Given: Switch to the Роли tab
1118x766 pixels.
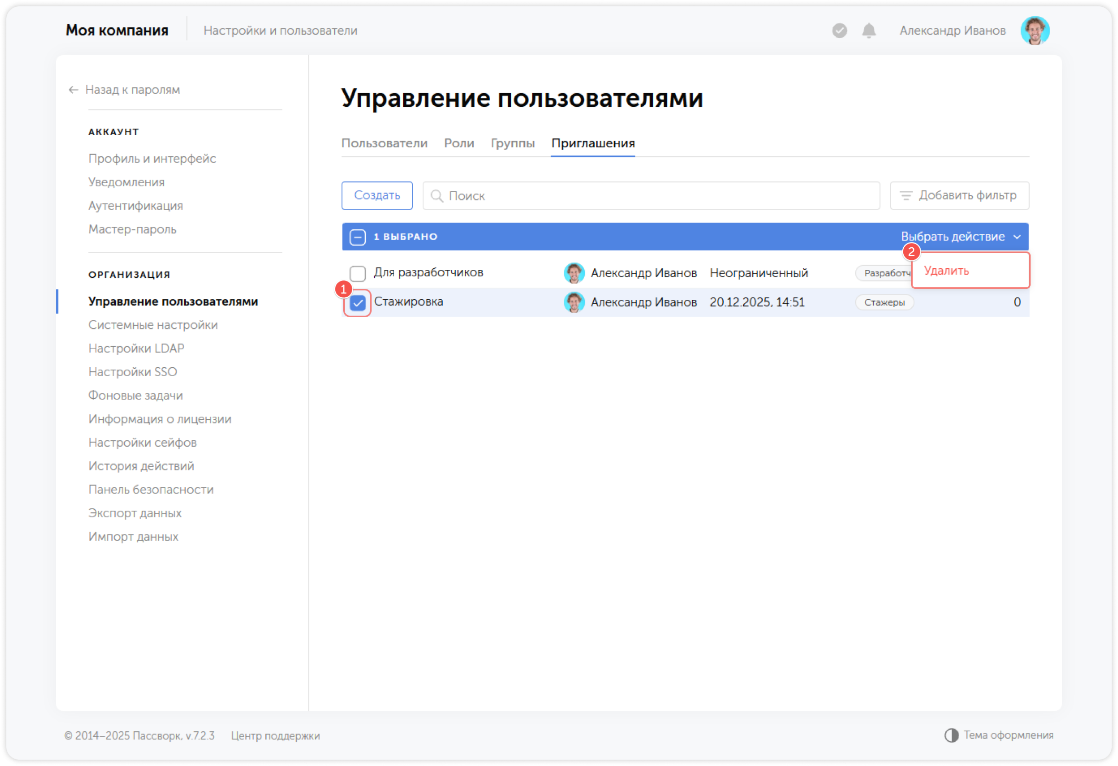Looking at the screenshot, I should click(x=458, y=143).
